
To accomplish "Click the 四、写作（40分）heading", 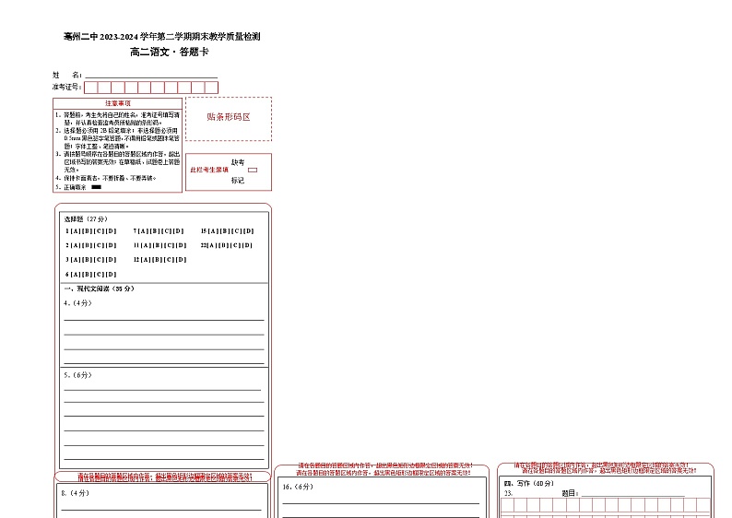I will click(528, 484).
